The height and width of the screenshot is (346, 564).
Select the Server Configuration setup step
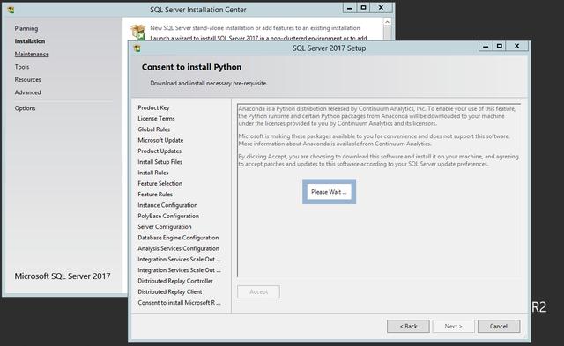[x=165, y=227]
